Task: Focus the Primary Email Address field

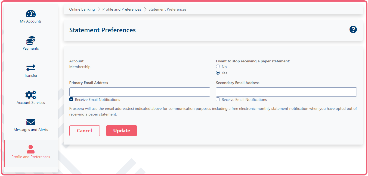Action: [x=140, y=92]
